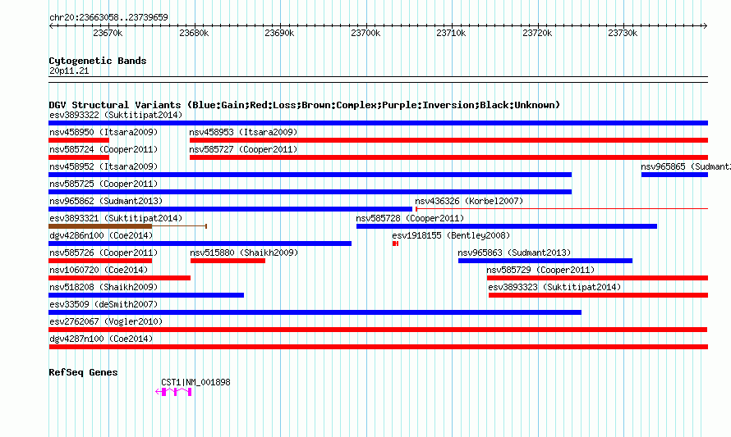Click dgv4286n100 (Coe2014) label
Image resolution: width=731 pixels, height=437 pixels.
click(101, 235)
